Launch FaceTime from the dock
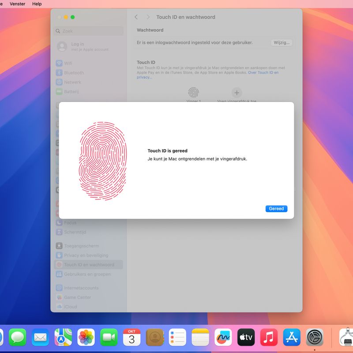Screen dimensions: 353x353 pyautogui.click(x=109, y=338)
